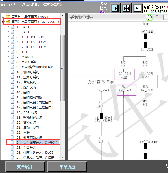Select the FlashPaper text selection tool

(157, 17)
